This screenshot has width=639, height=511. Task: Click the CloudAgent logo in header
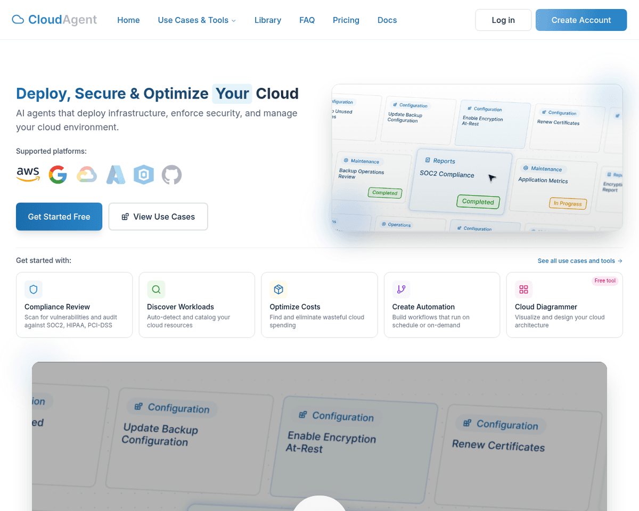[x=54, y=20]
